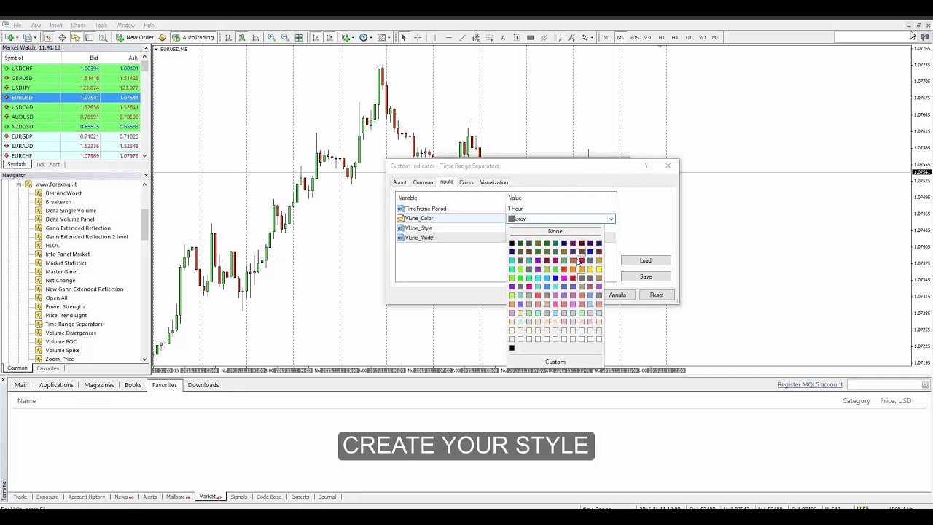Open the templates dropdown icon

[x=384, y=37]
